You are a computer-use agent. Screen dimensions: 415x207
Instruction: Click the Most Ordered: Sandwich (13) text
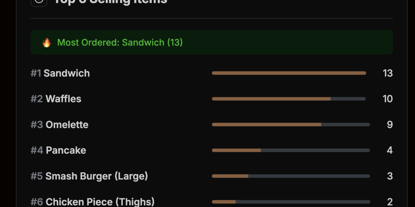coord(120,42)
